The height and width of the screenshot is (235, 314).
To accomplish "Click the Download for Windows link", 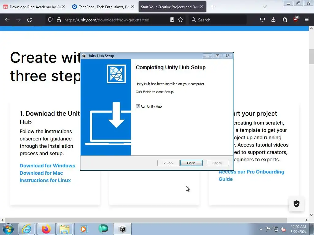I will [48, 166].
